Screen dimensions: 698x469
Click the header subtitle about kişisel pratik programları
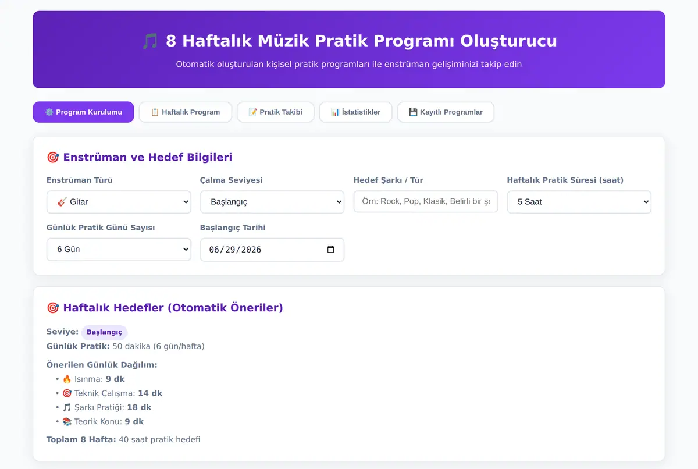coord(349,64)
